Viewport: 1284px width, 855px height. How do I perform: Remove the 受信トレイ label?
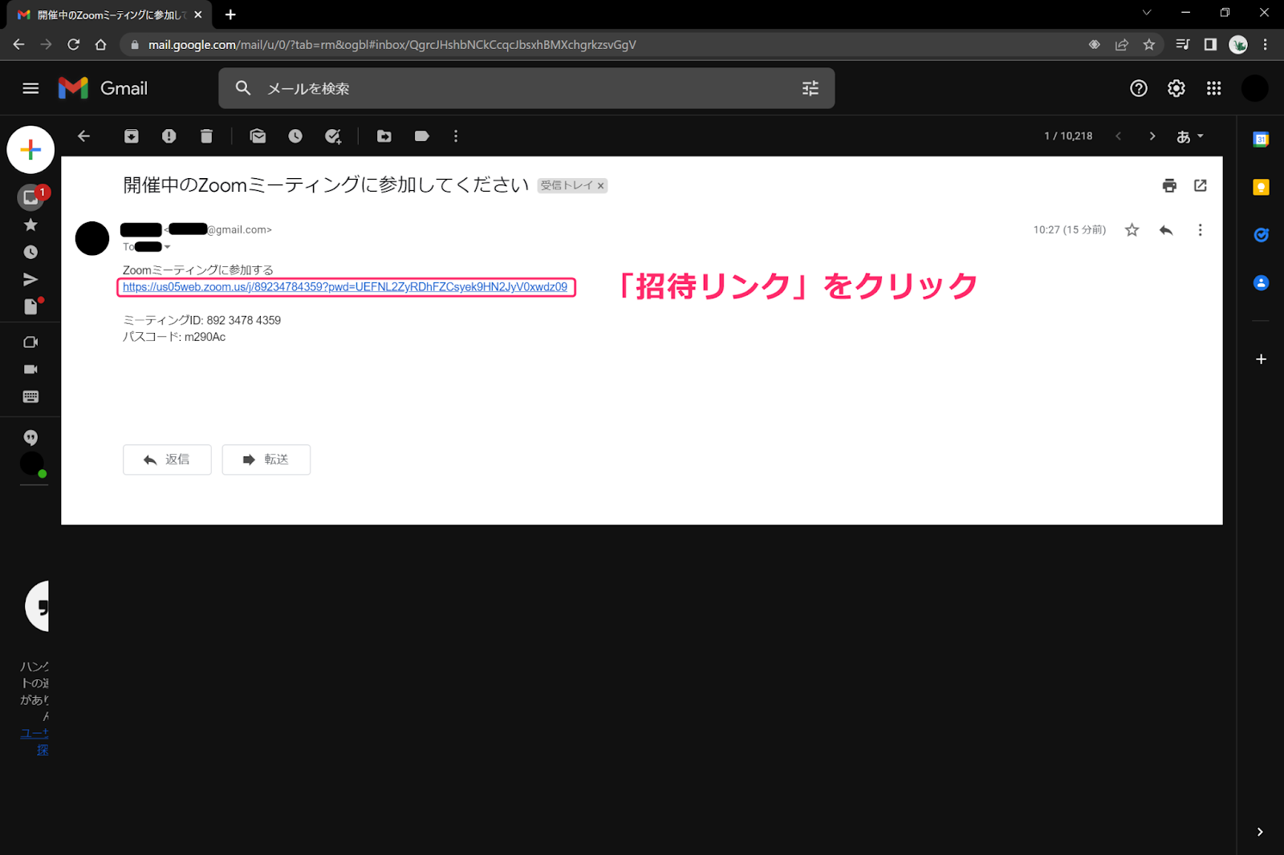coord(600,186)
